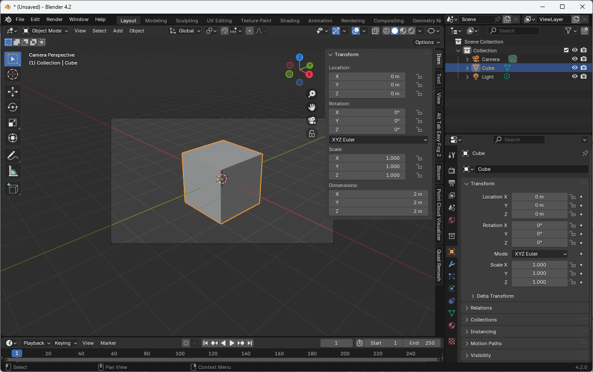Screen dimensions: 593x372
Task: Click the lock camera to view icon
Action: click(312, 134)
